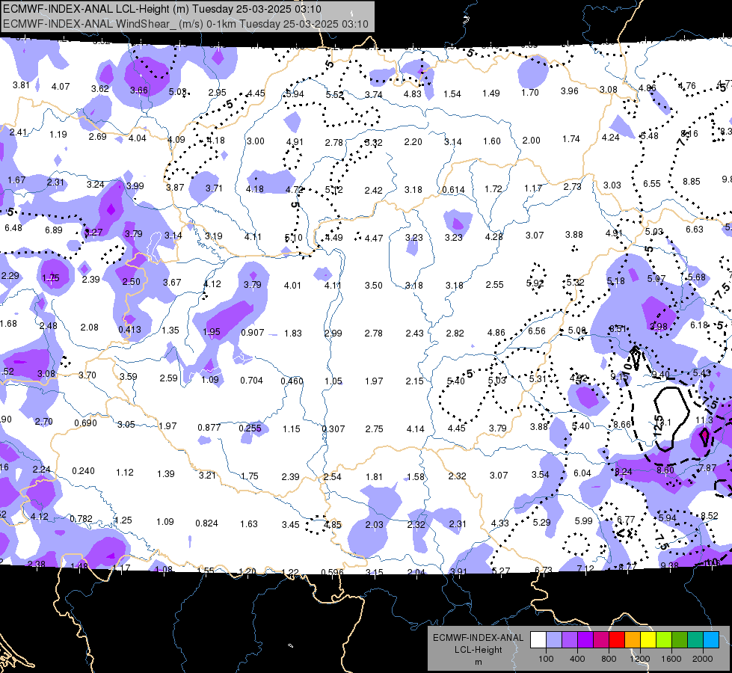The image size is (732, 673).
Task: Click the grid value '6.48'
Action: point(13,228)
